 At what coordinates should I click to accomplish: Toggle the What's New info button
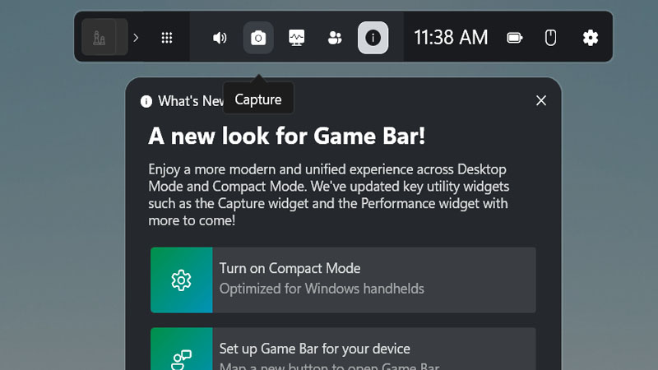pyautogui.click(x=373, y=38)
